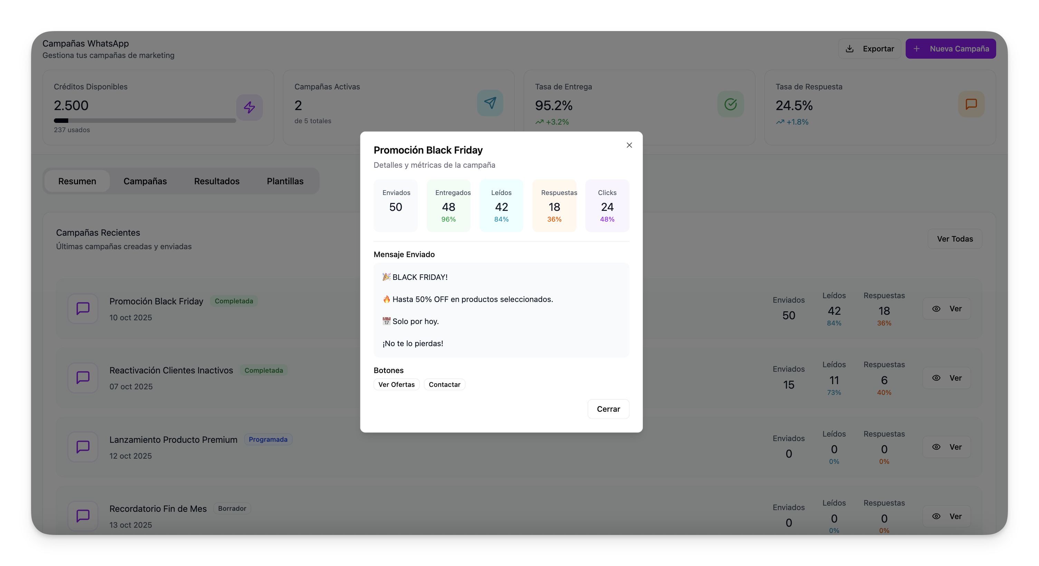Viewport: 1039px width, 566px height.
Task: Click the Contactar button chip
Action: (x=444, y=384)
